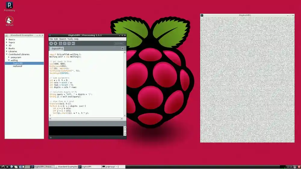Click the red power button tray icon
The width and height of the screenshot is (301, 169).
[x=299, y=167]
